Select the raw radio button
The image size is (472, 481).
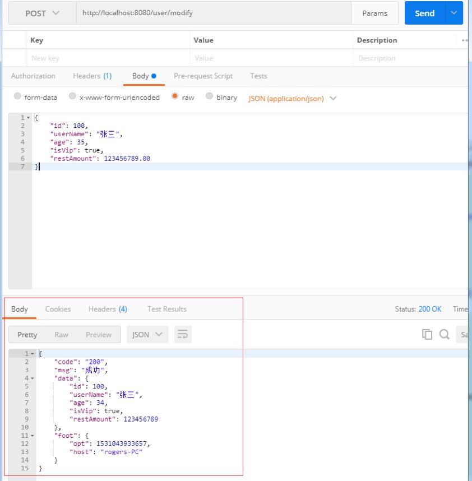(175, 96)
